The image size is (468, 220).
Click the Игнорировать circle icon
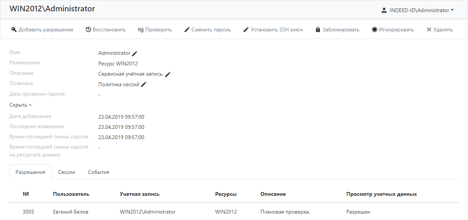tap(375, 29)
